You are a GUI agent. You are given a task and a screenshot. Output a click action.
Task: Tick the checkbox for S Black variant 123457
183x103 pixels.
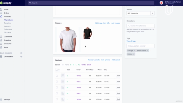tap(57, 82)
